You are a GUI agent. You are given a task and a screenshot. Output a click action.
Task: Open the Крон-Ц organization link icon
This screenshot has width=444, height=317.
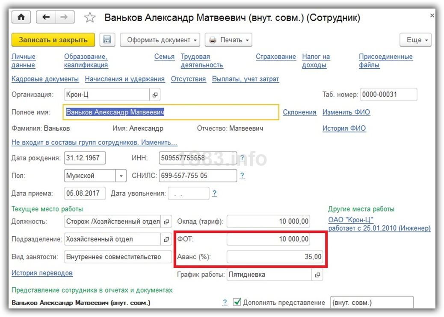(155, 95)
